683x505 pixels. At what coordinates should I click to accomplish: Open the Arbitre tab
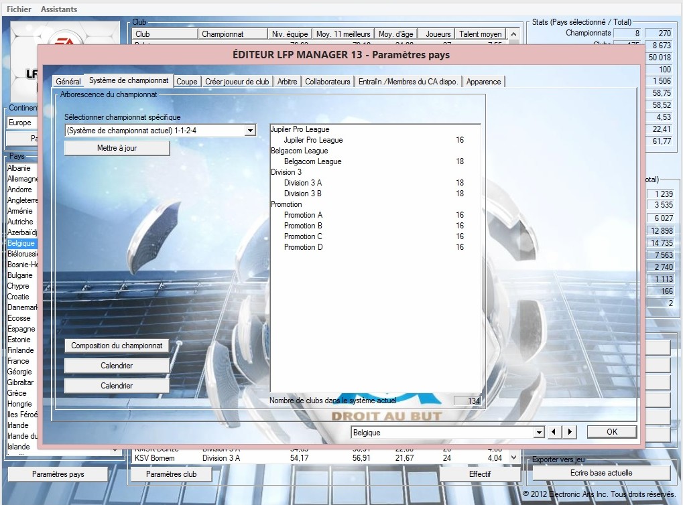click(x=287, y=82)
